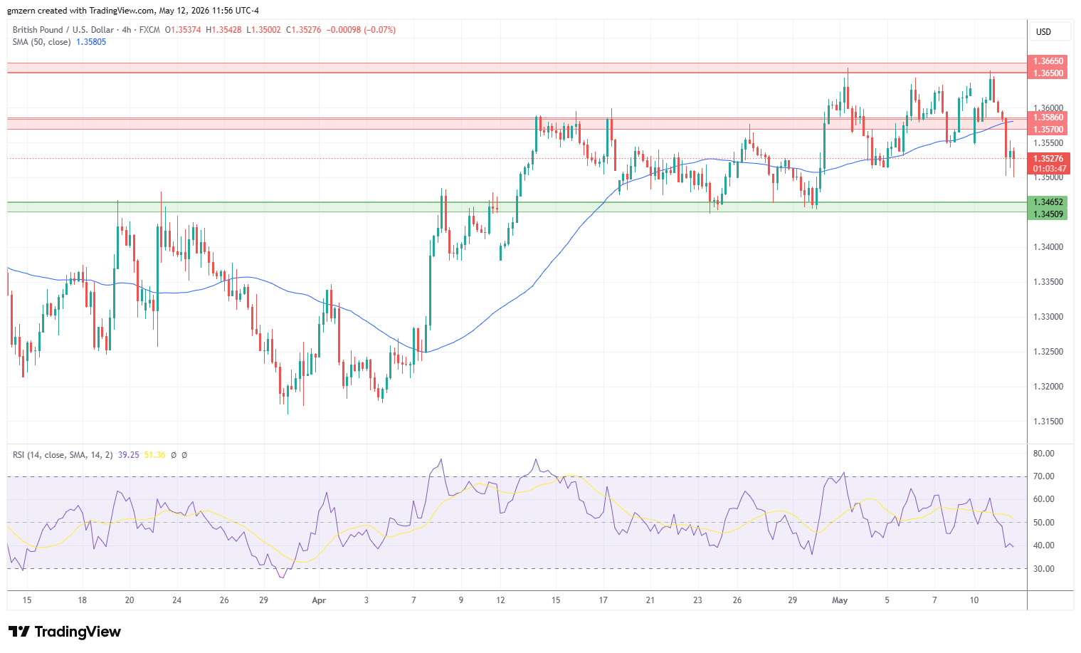Image resolution: width=1081 pixels, height=653 pixels.
Task: Click date 18 on time axis
Action: (83, 600)
